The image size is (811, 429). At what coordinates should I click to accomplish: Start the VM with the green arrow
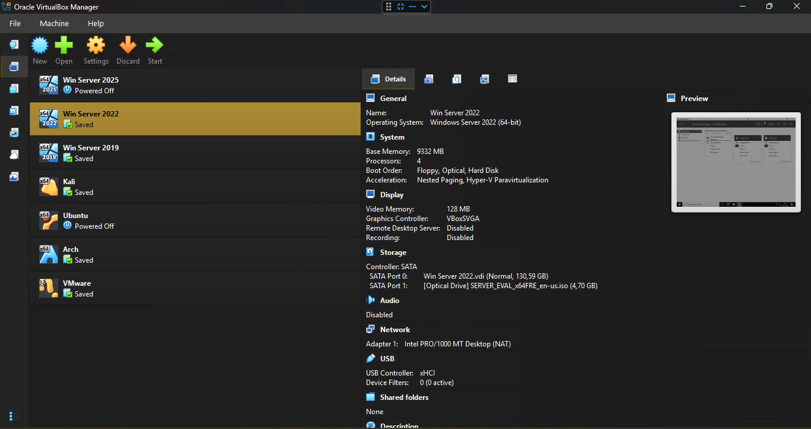pyautogui.click(x=154, y=45)
